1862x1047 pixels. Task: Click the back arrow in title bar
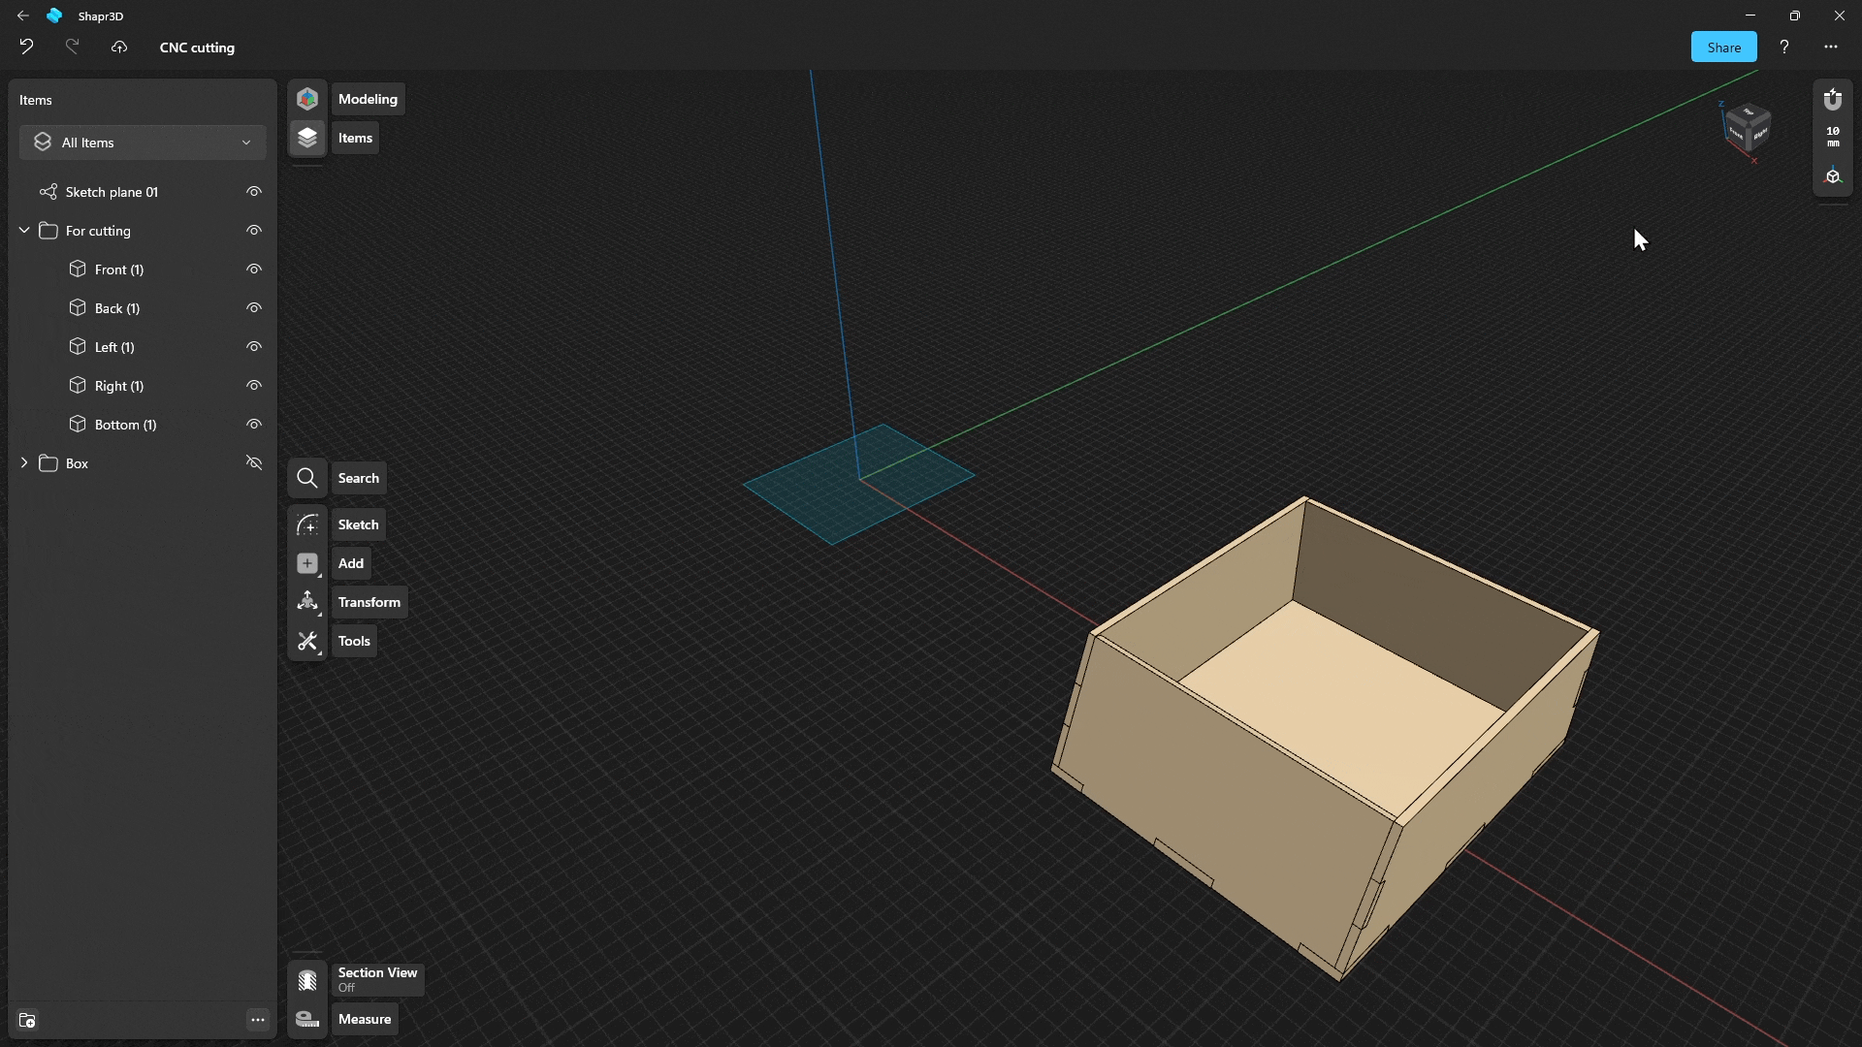click(23, 16)
